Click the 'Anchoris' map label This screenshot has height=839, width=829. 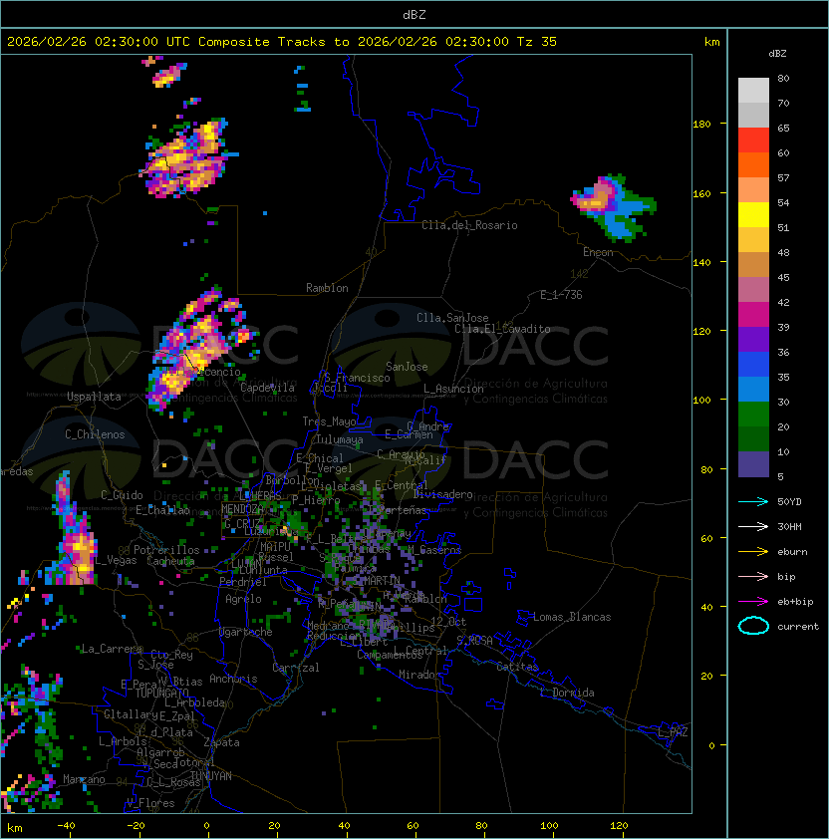[233, 679]
